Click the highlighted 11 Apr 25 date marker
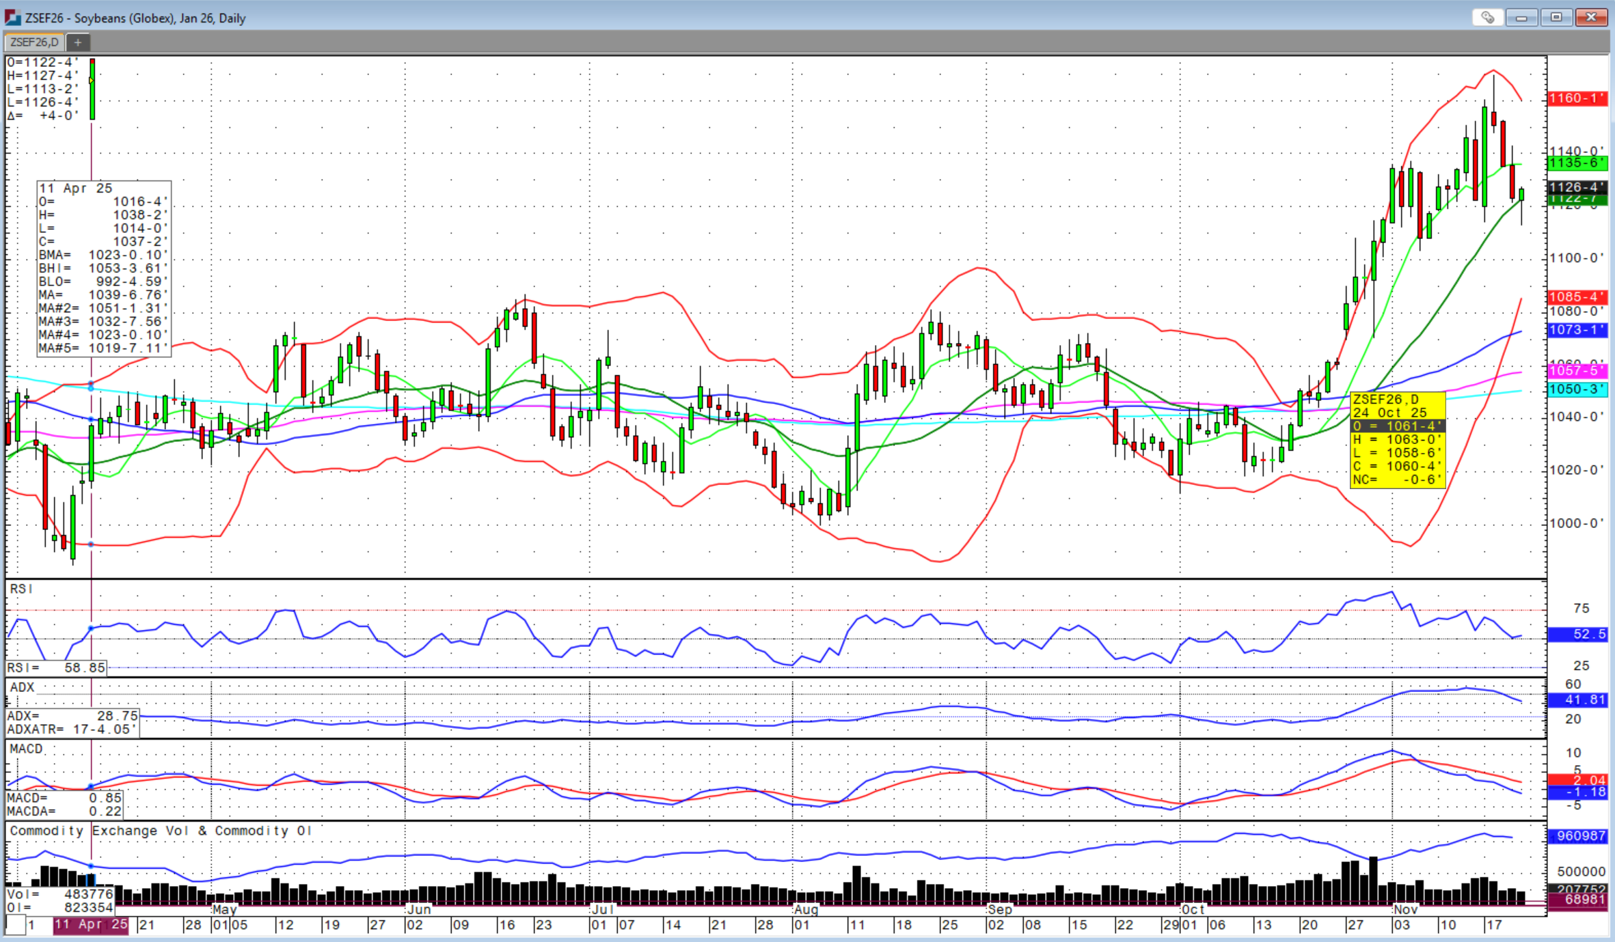Viewport: 1615px width, 942px height. pyautogui.click(x=91, y=924)
